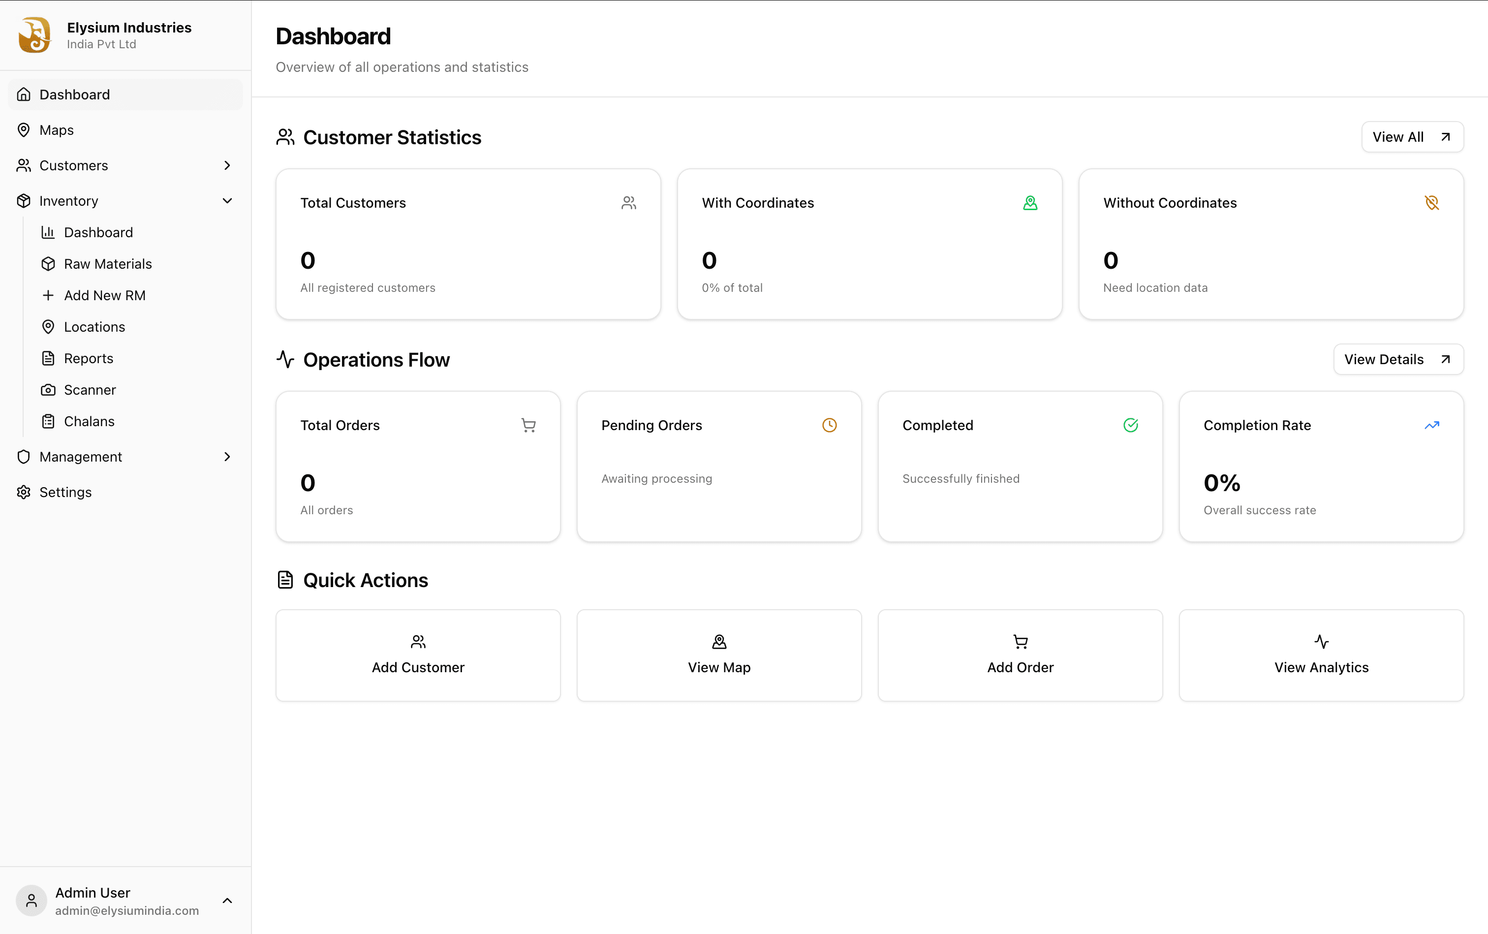The height and width of the screenshot is (934, 1488).
Task: Click the Add Order quick action
Action: 1020,655
